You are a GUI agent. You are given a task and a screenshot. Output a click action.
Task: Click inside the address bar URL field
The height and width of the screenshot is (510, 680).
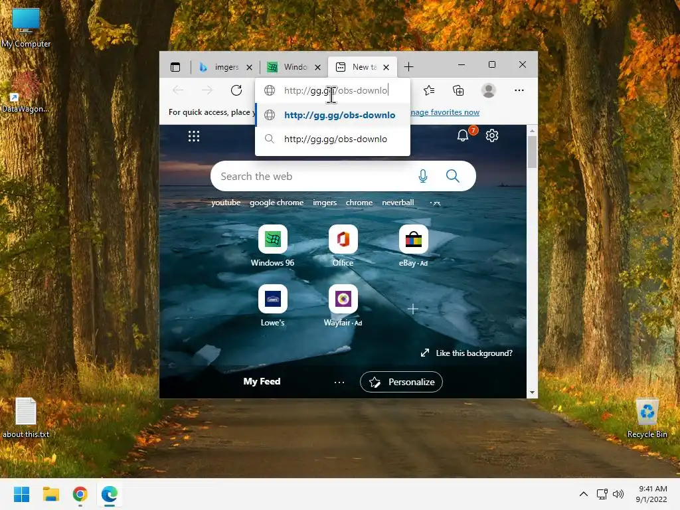click(336, 90)
